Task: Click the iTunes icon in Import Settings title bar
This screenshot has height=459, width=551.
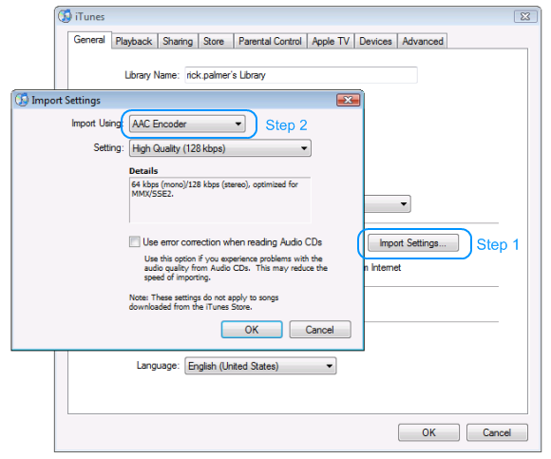Action: [x=22, y=100]
